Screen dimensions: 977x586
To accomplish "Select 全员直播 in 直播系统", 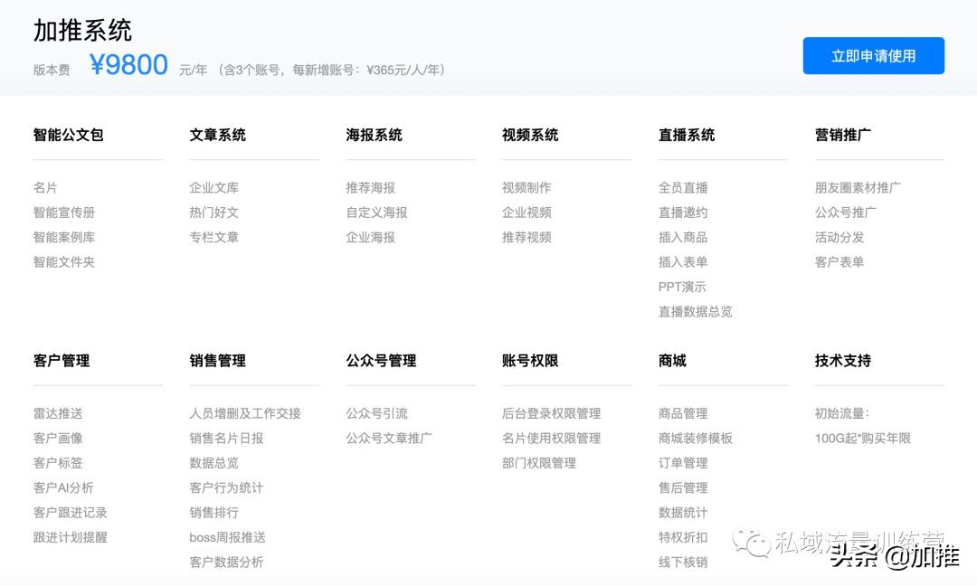I will click(683, 187).
